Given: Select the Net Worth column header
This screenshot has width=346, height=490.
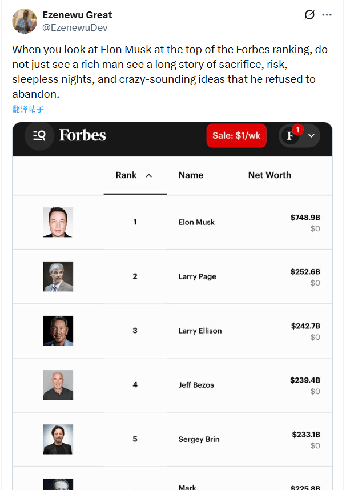Looking at the screenshot, I should pos(269,175).
